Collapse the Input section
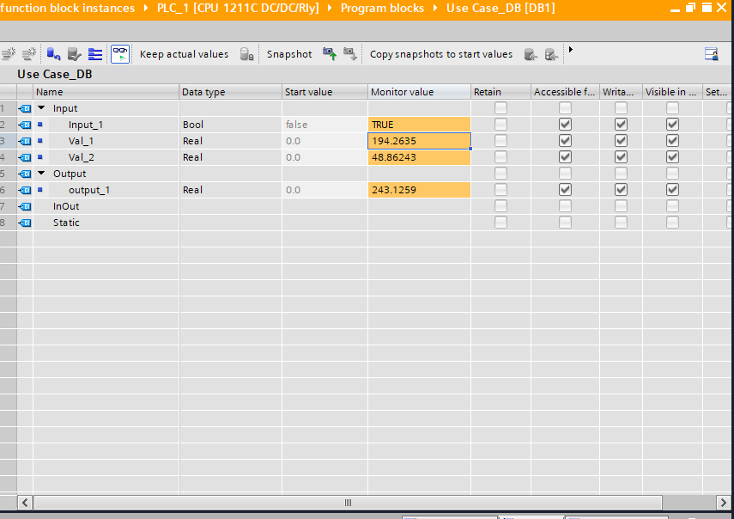 tap(40, 107)
